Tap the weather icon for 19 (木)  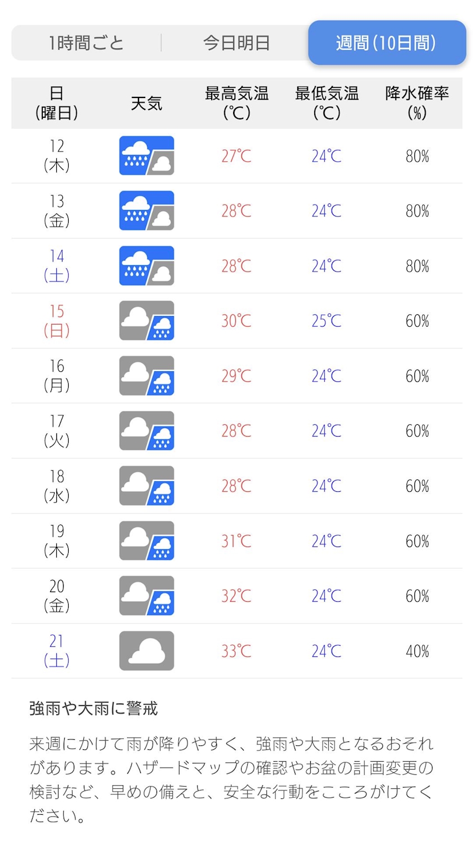coord(146,541)
